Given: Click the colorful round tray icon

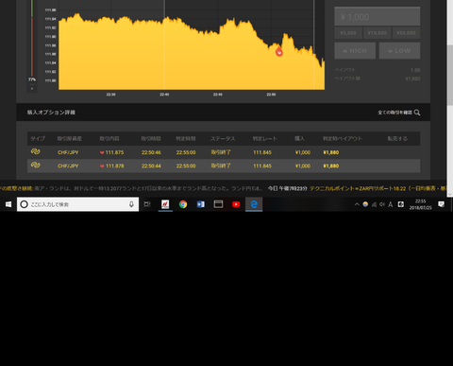Looking at the screenshot, I should click(x=365, y=204).
